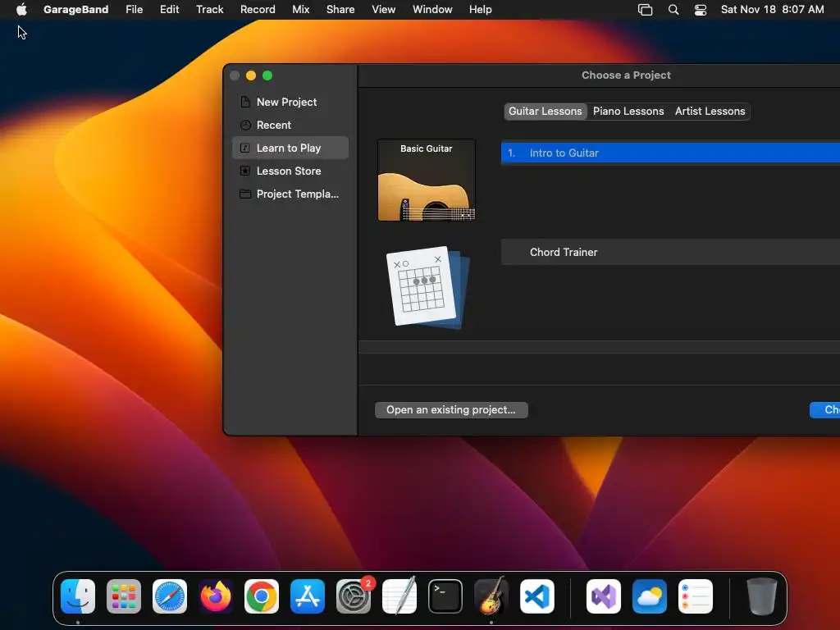Open TextEdit from the dock
840x630 pixels.
click(399, 596)
